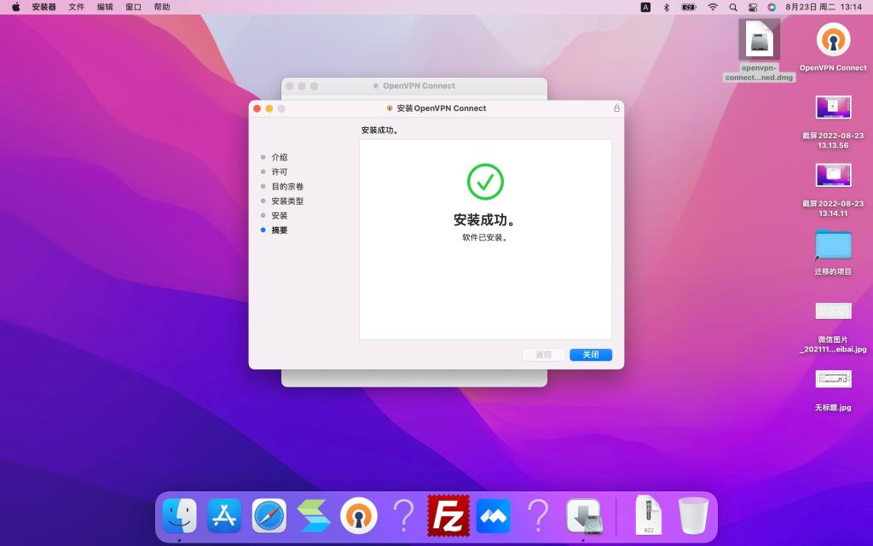Open the Apple menu
873x546 pixels.
(x=16, y=7)
